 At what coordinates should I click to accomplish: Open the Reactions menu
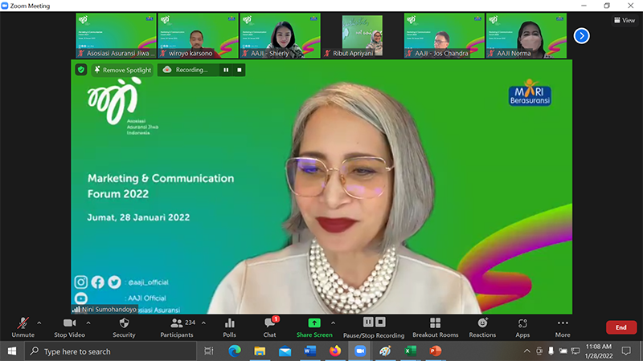(482, 327)
